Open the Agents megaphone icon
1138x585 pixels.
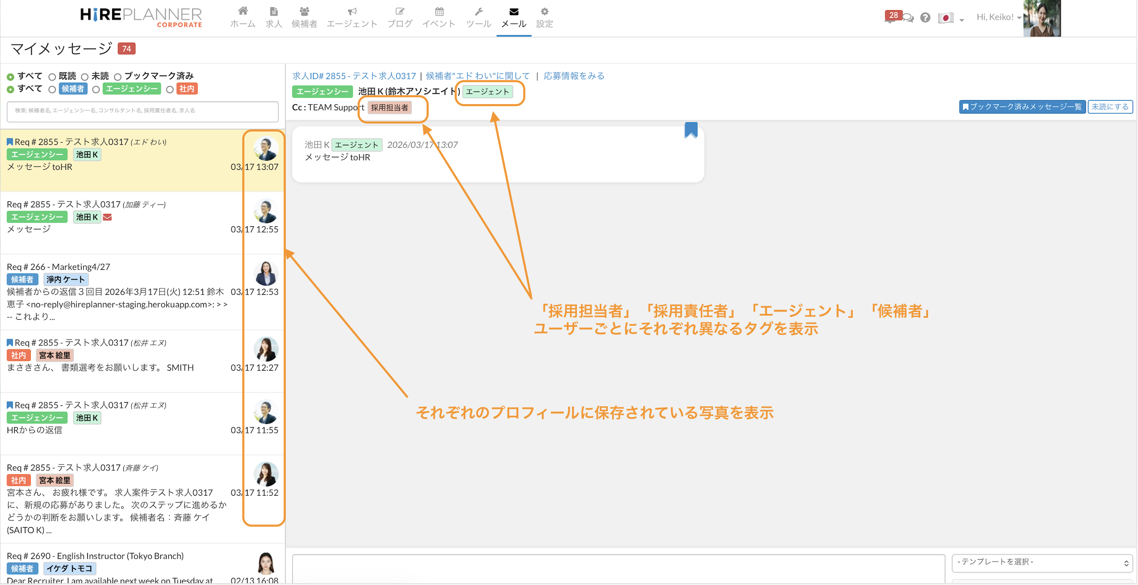click(x=352, y=11)
